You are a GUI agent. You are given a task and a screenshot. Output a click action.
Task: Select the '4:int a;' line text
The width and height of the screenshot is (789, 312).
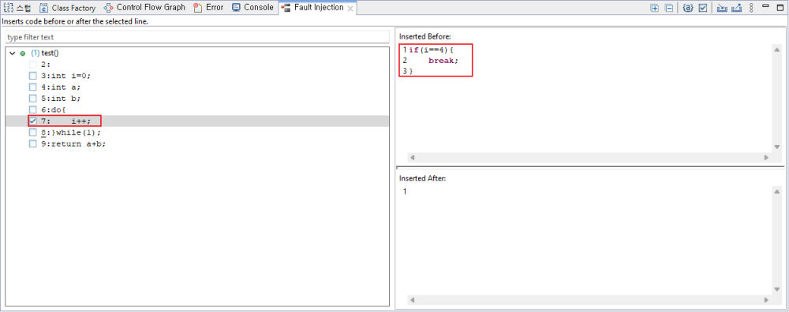(61, 87)
